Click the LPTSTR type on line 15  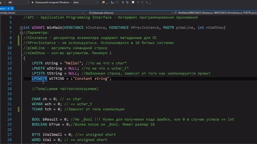(38, 74)
